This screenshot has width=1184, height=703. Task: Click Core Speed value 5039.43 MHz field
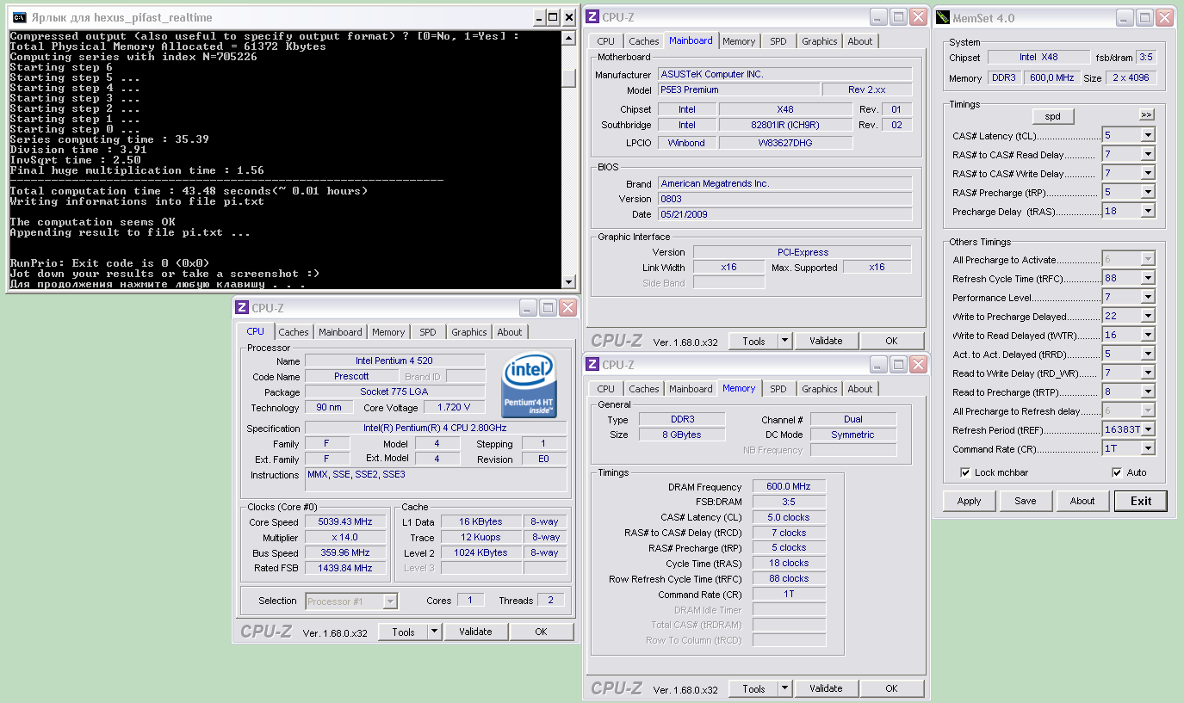[x=344, y=522]
